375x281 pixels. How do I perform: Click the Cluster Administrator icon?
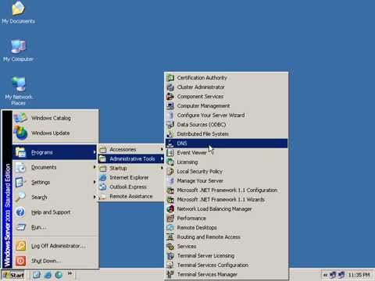coord(170,87)
